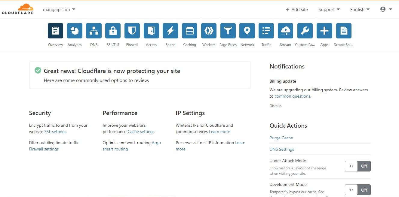The height and width of the screenshot is (197, 399).
Task: Click the Security heading
Action: 40,113
